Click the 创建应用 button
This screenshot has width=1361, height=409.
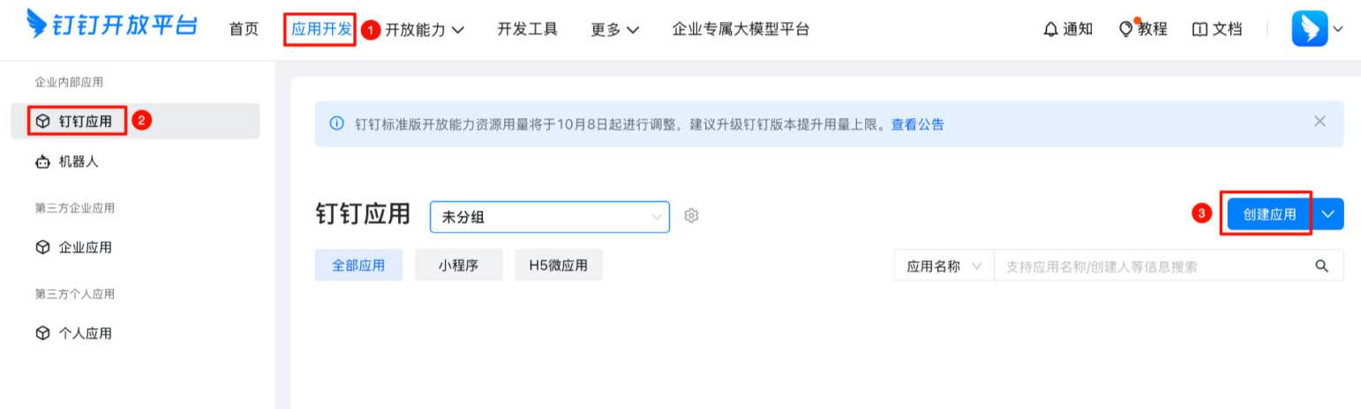pos(1269,213)
